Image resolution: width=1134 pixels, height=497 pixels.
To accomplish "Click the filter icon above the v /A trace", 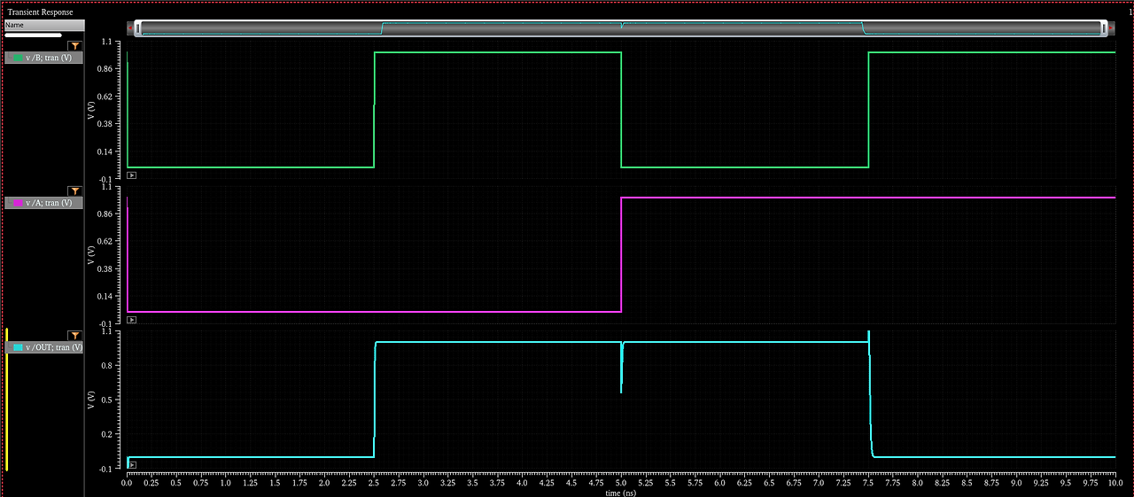I will [75, 190].
